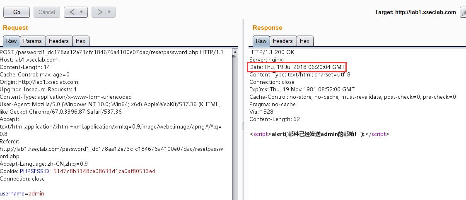Switch to the Request Params tab
Viewport: 466px width, 200px height.
32,41
